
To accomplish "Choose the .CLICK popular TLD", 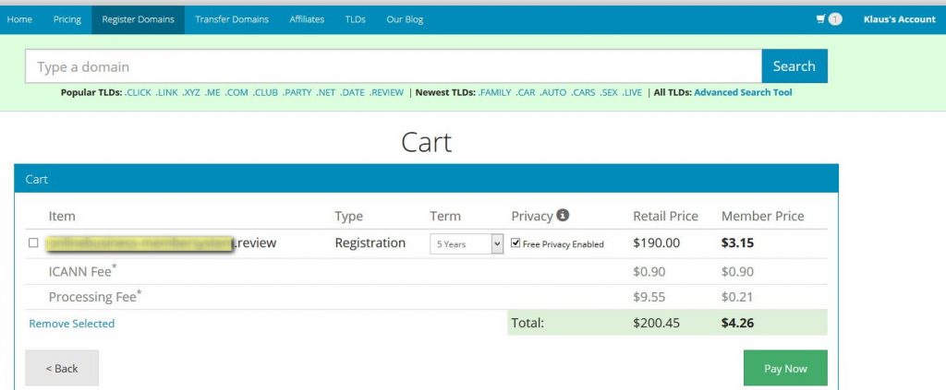I will 139,93.
